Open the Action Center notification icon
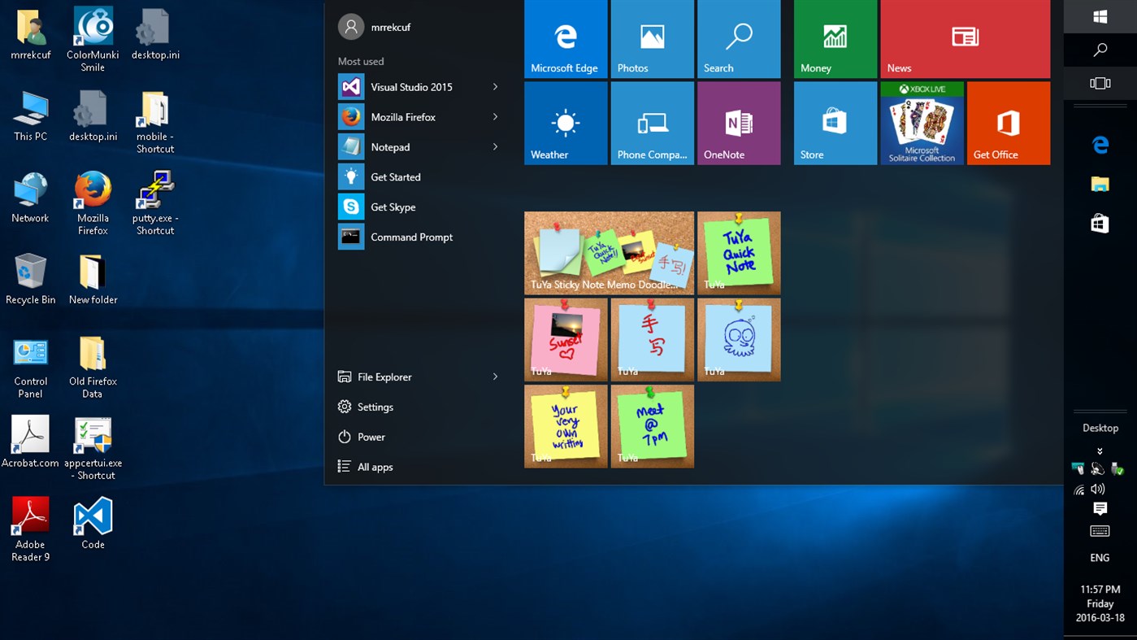This screenshot has height=640, width=1137. [x=1100, y=509]
